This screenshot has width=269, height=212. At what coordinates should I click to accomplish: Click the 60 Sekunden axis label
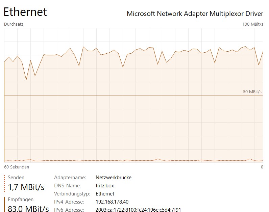pyautogui.click(x=17, y=167)
